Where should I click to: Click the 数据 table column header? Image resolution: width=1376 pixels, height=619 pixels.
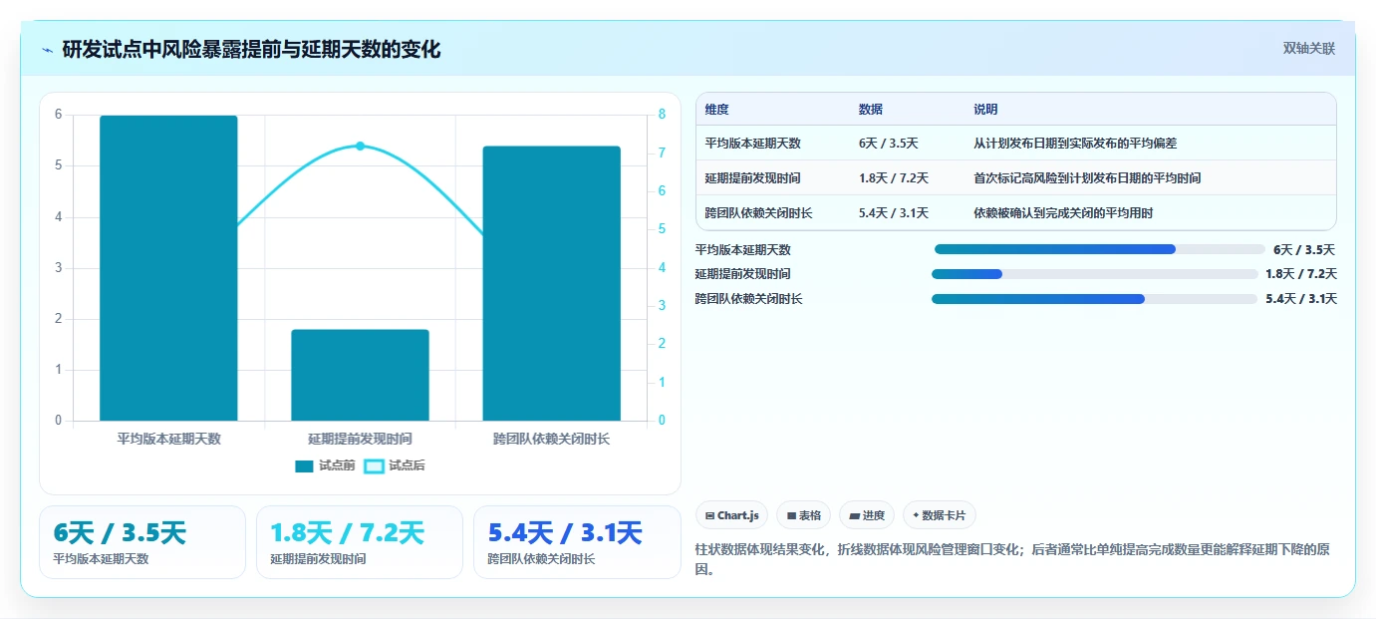tap(870, 110)
